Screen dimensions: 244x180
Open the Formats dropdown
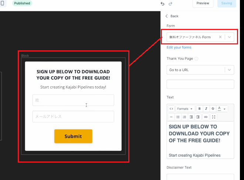pyautogui.click(x=185, y=109)
